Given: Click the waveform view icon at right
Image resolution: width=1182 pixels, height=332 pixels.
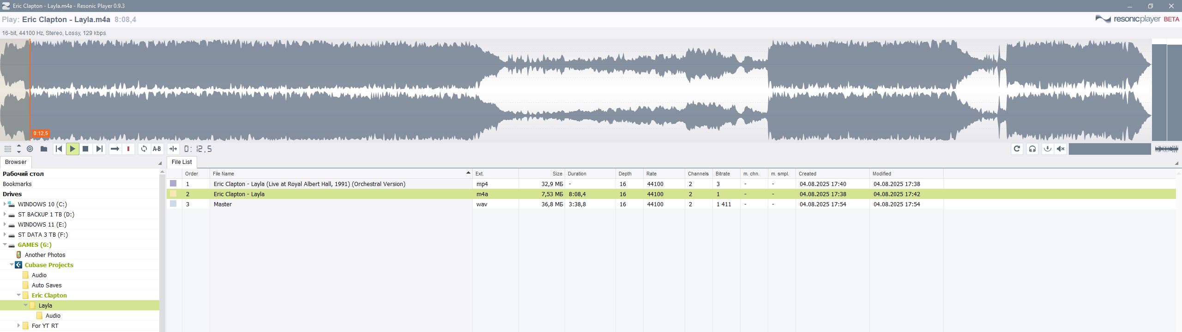Looking at the screenshot, I should 1166,149.
